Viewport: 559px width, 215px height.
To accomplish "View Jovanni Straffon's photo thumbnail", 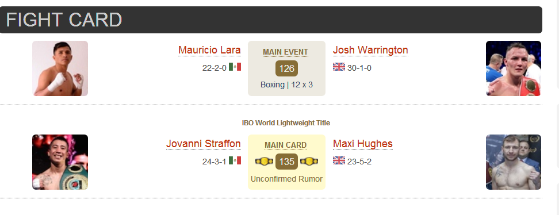I will click(60, 162).
